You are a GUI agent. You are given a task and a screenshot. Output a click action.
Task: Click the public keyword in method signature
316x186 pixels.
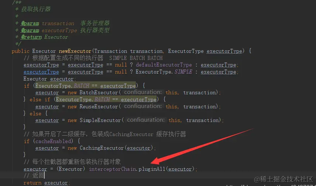(x=21, y=51)
